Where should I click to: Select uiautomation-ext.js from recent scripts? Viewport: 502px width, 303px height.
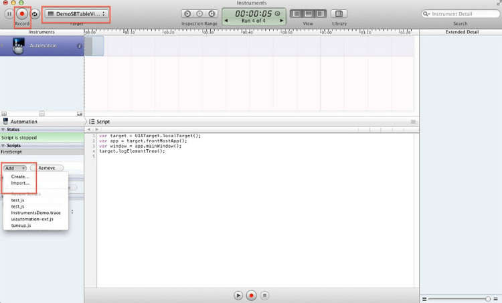(x=27, y=219)
